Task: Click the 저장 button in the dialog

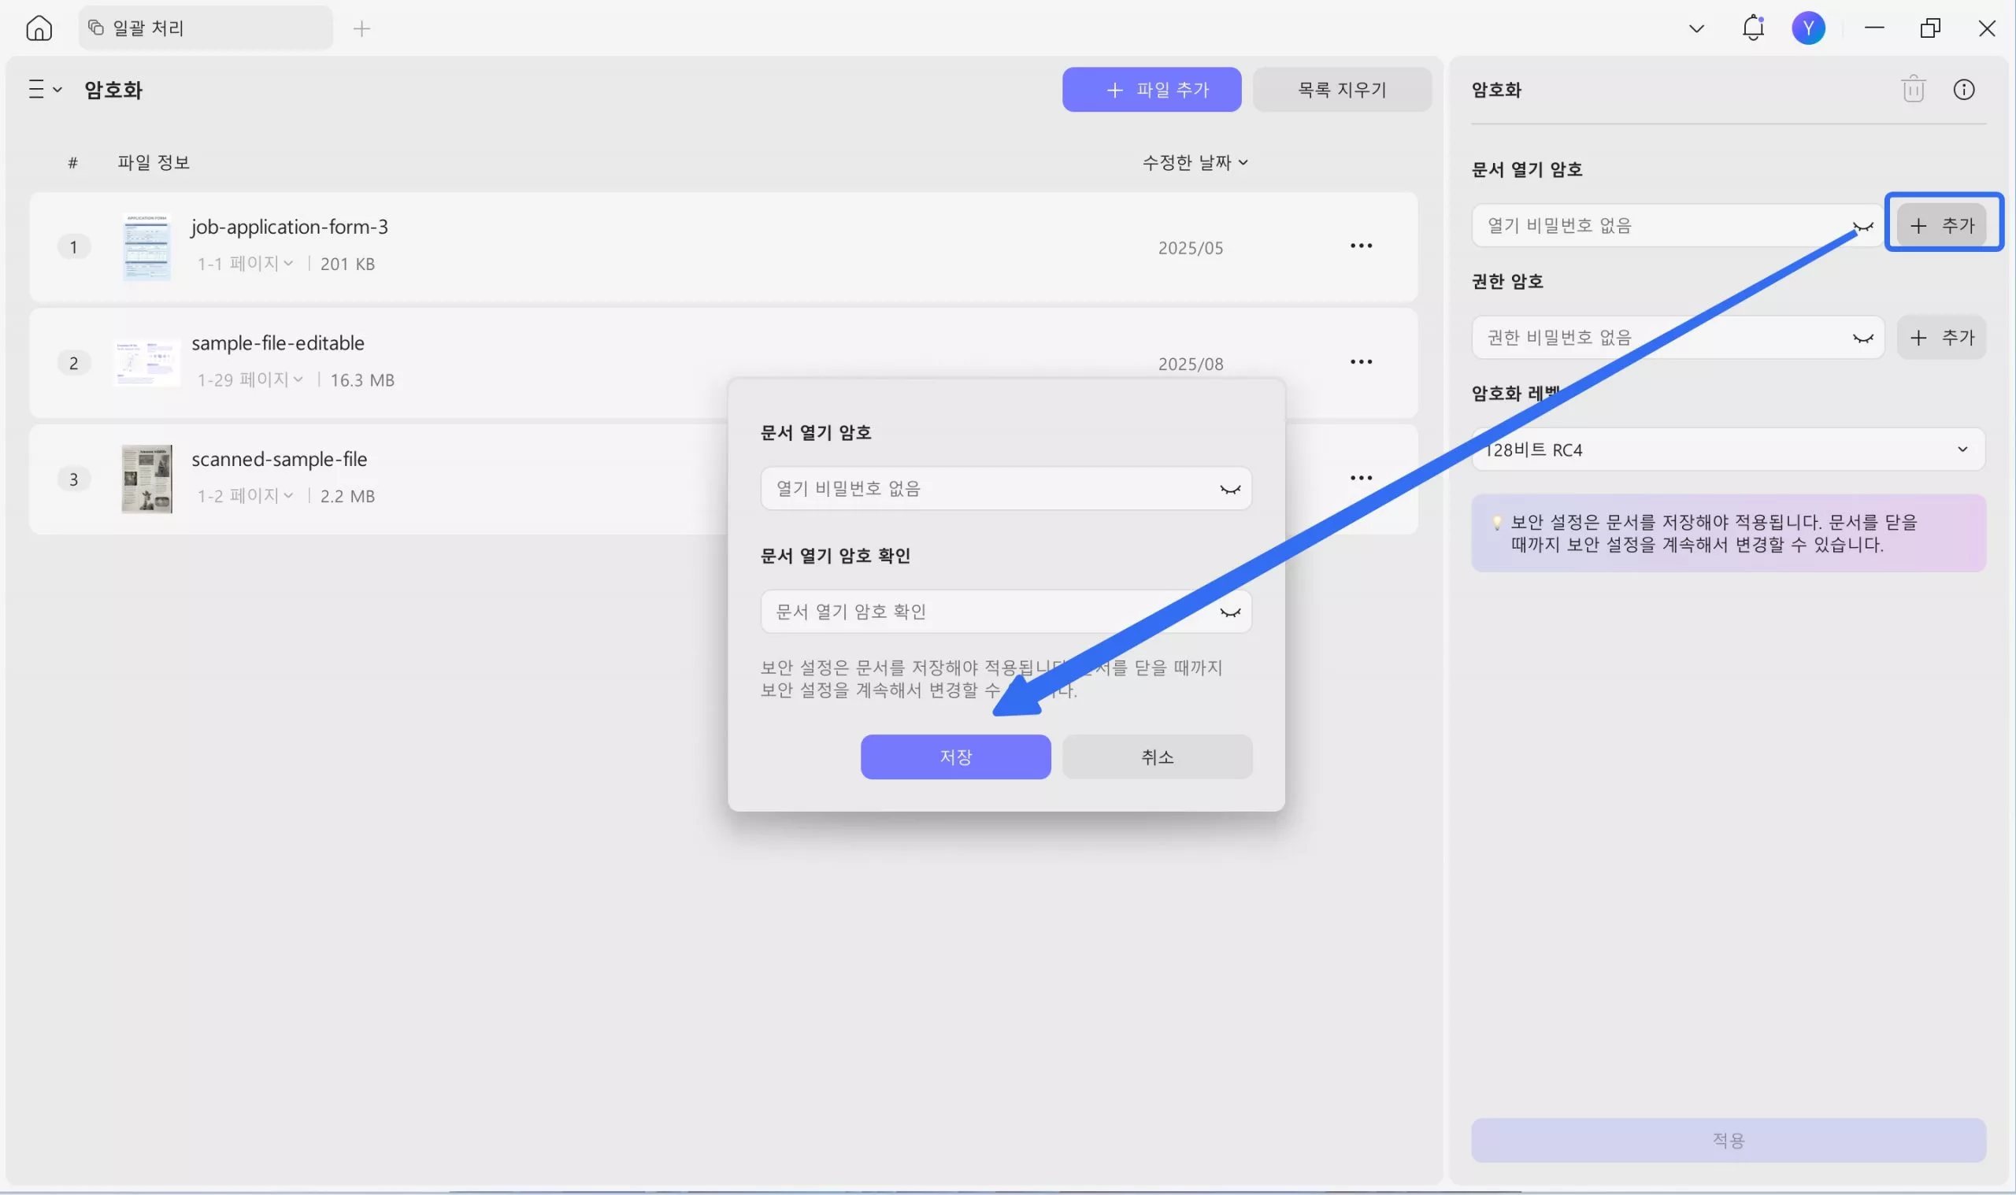Action: point(955,757)
